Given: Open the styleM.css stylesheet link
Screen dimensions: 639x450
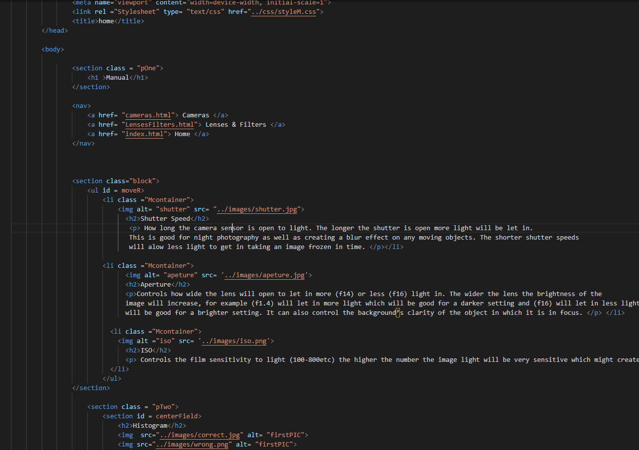Looking at the screenshot, I should (x=284, y=11).
